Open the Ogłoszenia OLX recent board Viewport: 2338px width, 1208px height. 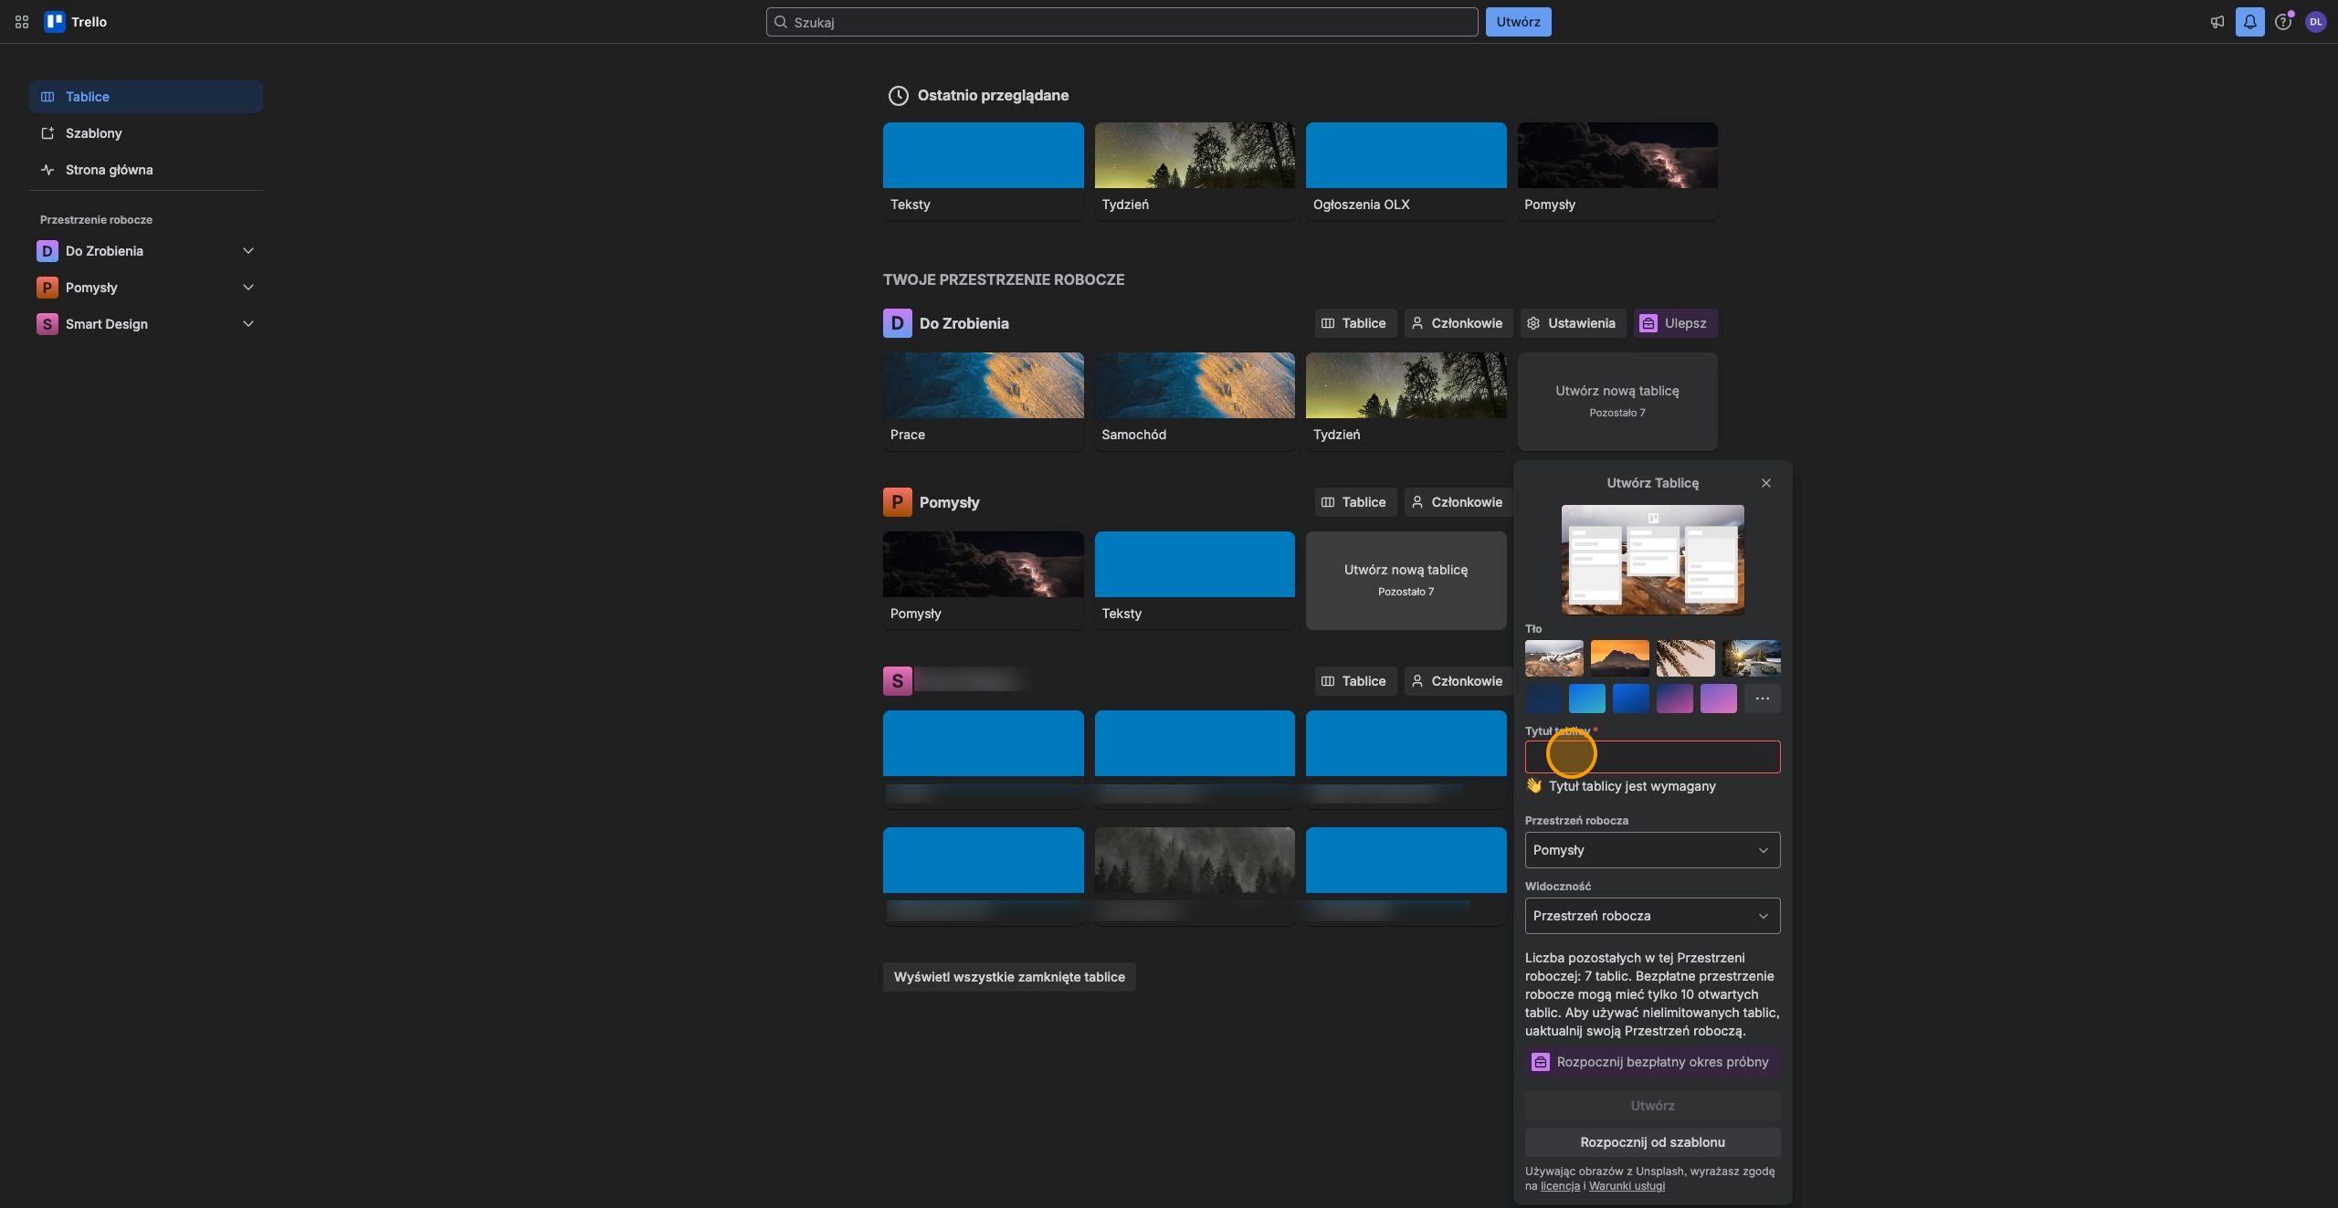(x=1406, y=172)
